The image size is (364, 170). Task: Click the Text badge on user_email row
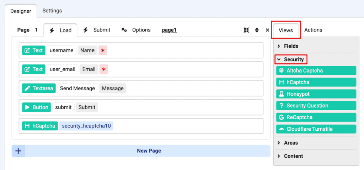[x=34, y=69]
